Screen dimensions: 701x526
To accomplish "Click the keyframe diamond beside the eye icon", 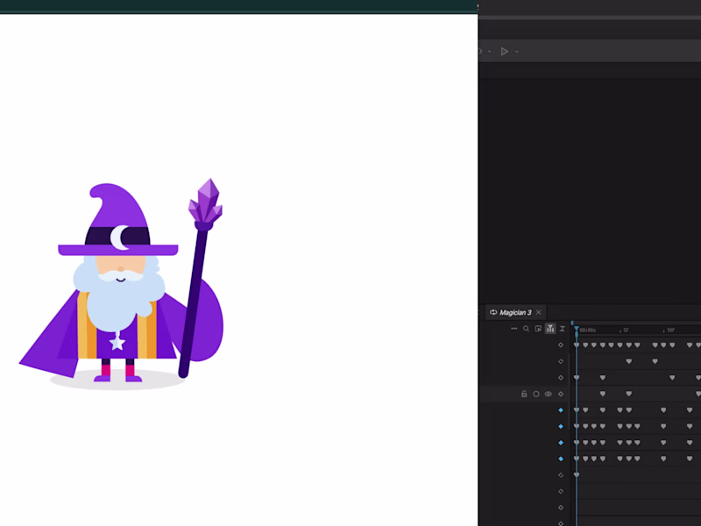I will pyautogui.click(x=561, y=394).
